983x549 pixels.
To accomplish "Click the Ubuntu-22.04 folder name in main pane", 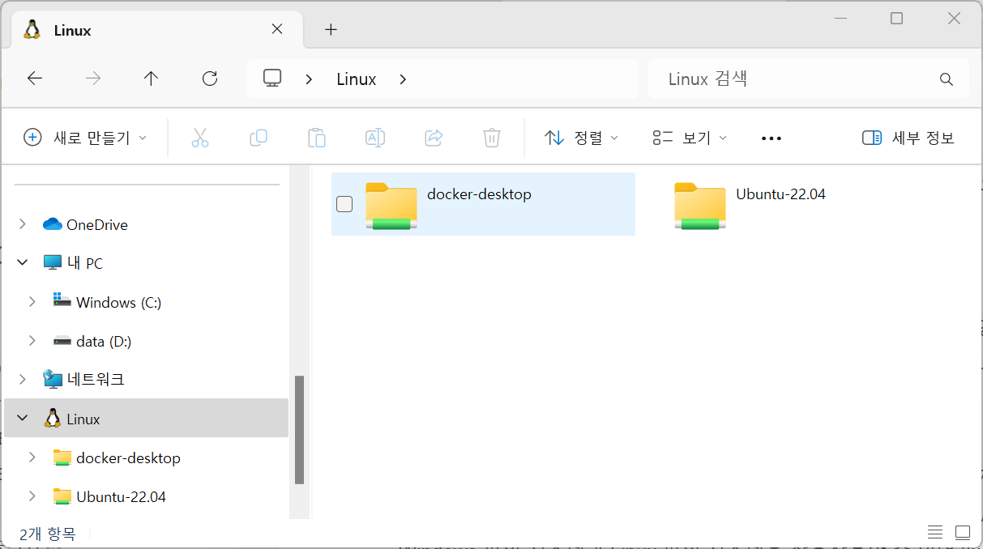I will coord(780,194).
